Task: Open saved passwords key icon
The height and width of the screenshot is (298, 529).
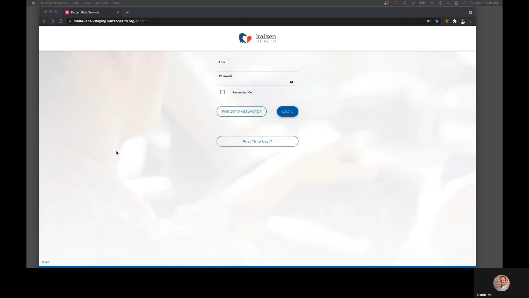Action: tap(429, 21)
